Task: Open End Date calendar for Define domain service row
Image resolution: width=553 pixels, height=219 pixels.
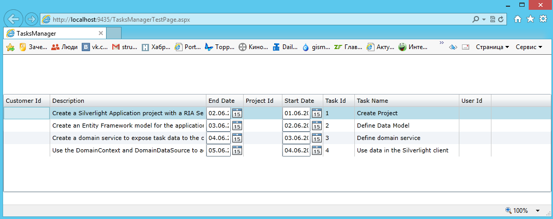Action: (x=237, y=138)
